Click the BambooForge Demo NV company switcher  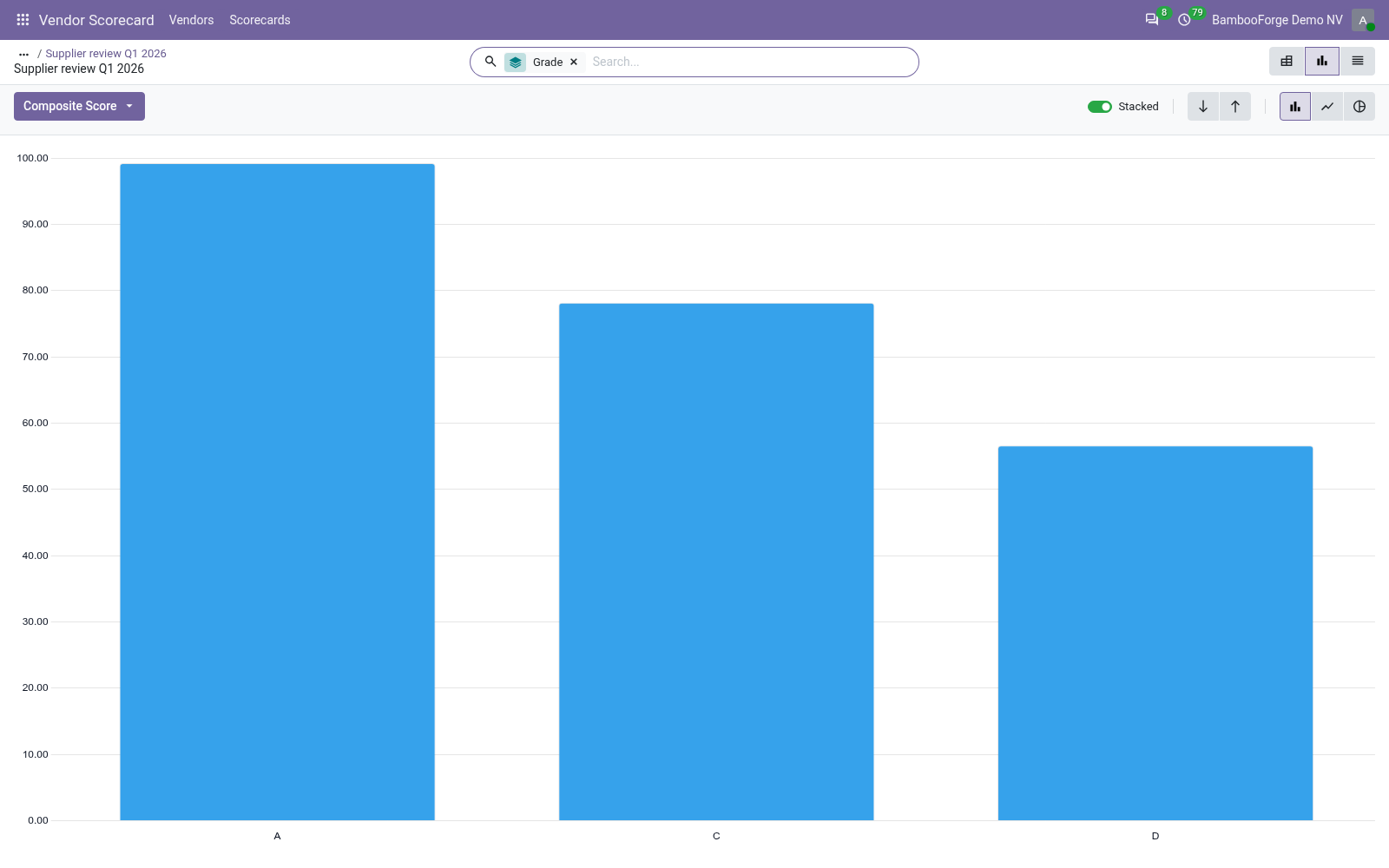coord(1277,19)
